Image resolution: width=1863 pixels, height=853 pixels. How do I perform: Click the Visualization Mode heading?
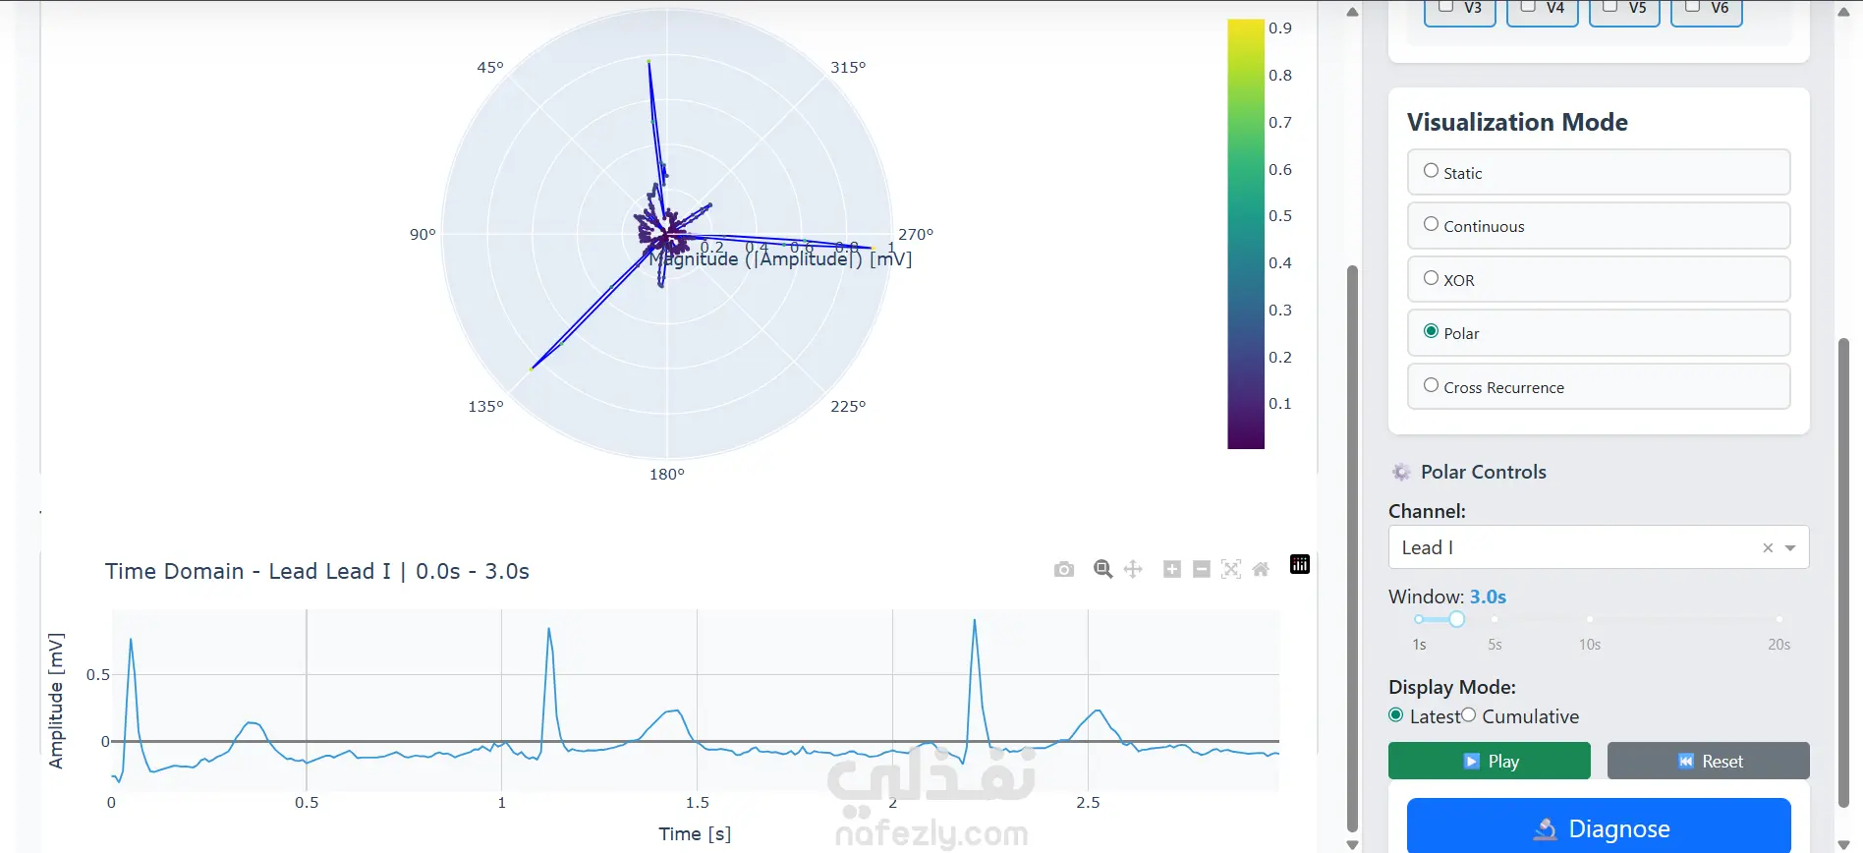pyautogui.click(x=1517, y=122)
